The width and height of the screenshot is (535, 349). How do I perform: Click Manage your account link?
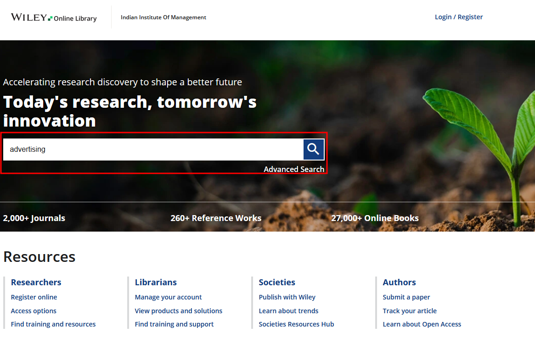tap(168, 297)
